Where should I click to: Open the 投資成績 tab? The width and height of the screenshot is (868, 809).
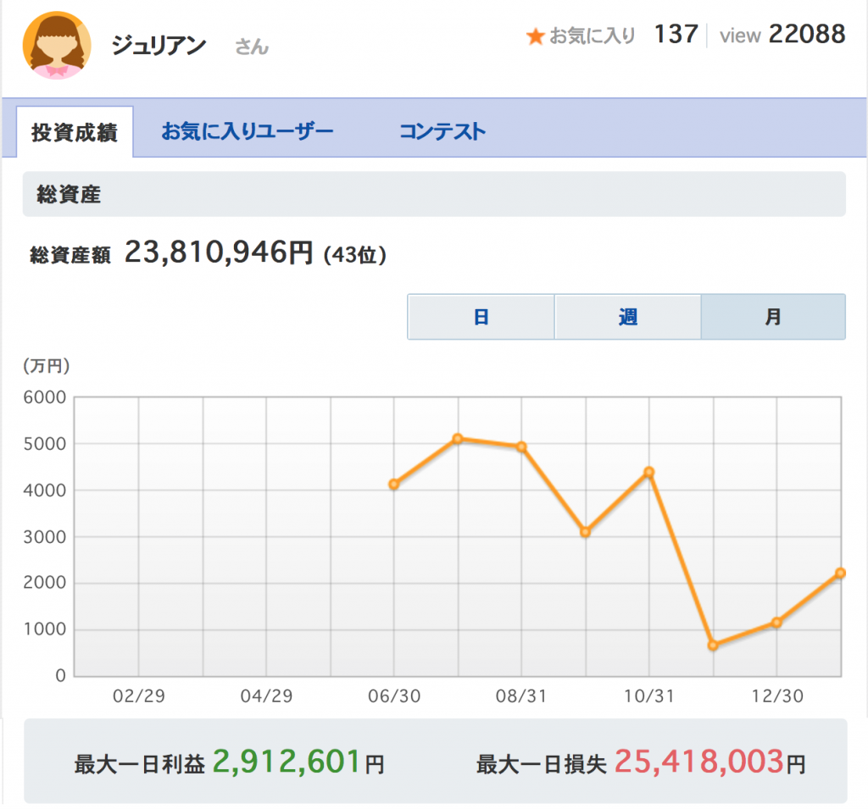pyautogui.click(x=75, y=132)
